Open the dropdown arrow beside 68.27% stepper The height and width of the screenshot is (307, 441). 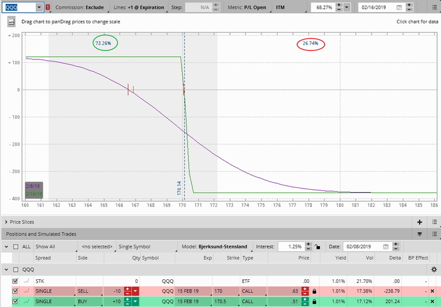pos(347,8)
